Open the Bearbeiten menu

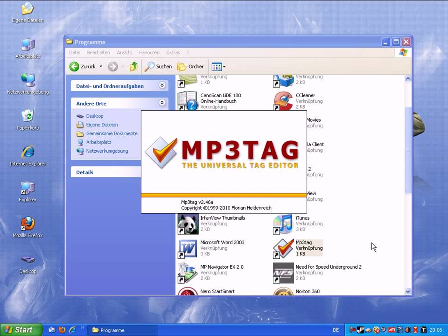tap(98, 53)
